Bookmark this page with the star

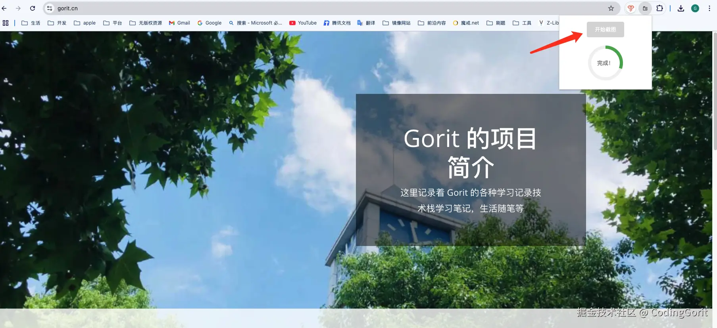pos(611,8)
